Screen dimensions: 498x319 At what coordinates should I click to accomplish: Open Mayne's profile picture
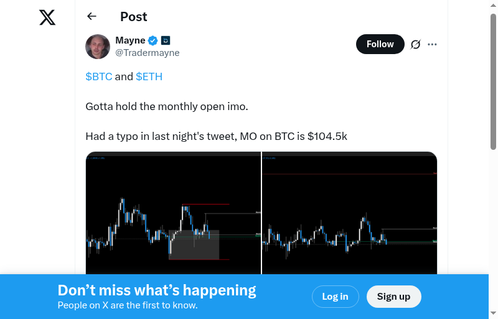pyautogui.click(x=98, y=47)
